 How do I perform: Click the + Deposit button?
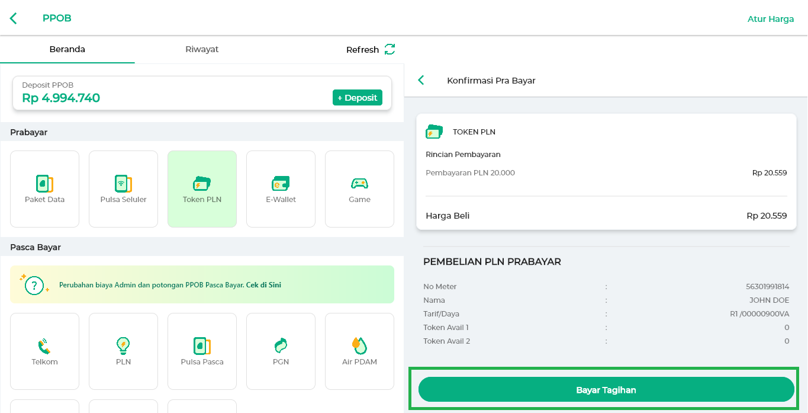(358, 98)
